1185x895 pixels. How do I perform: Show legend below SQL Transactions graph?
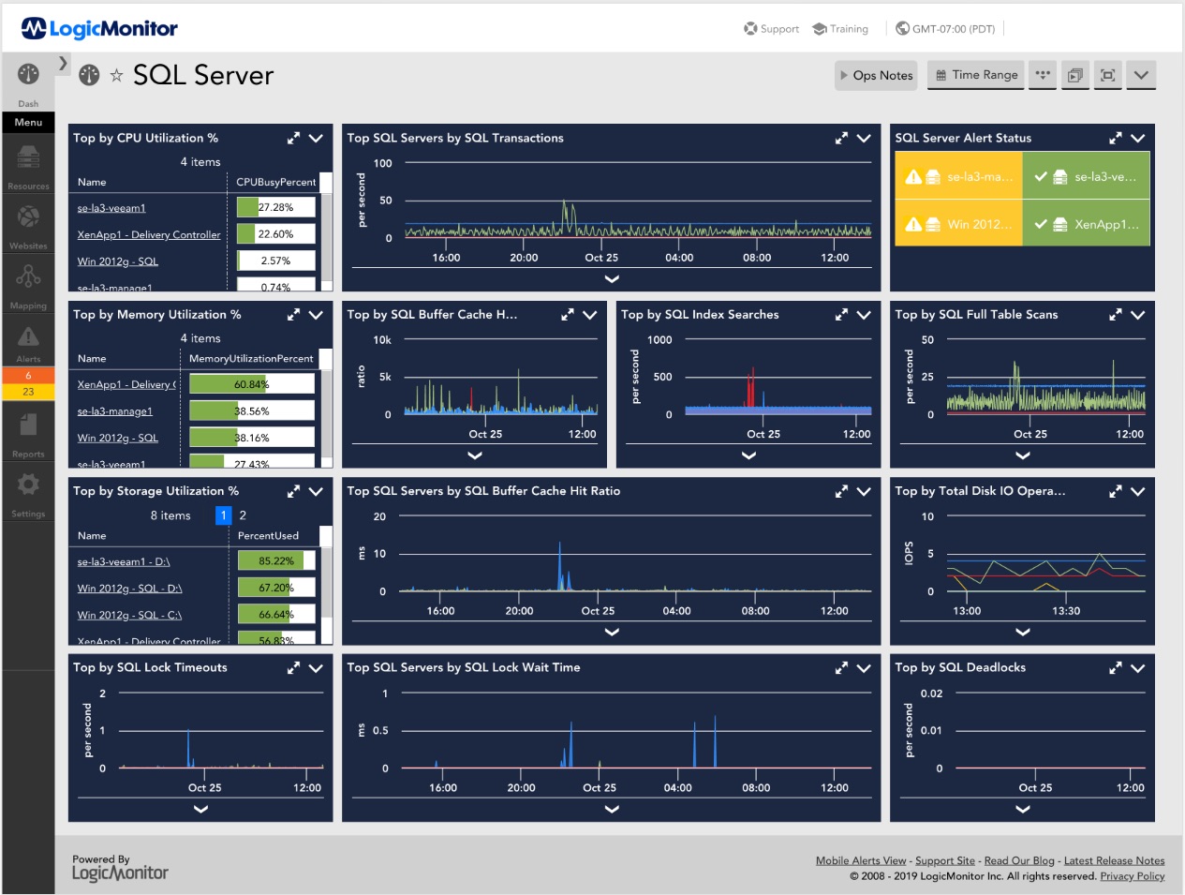pos(612,278)
